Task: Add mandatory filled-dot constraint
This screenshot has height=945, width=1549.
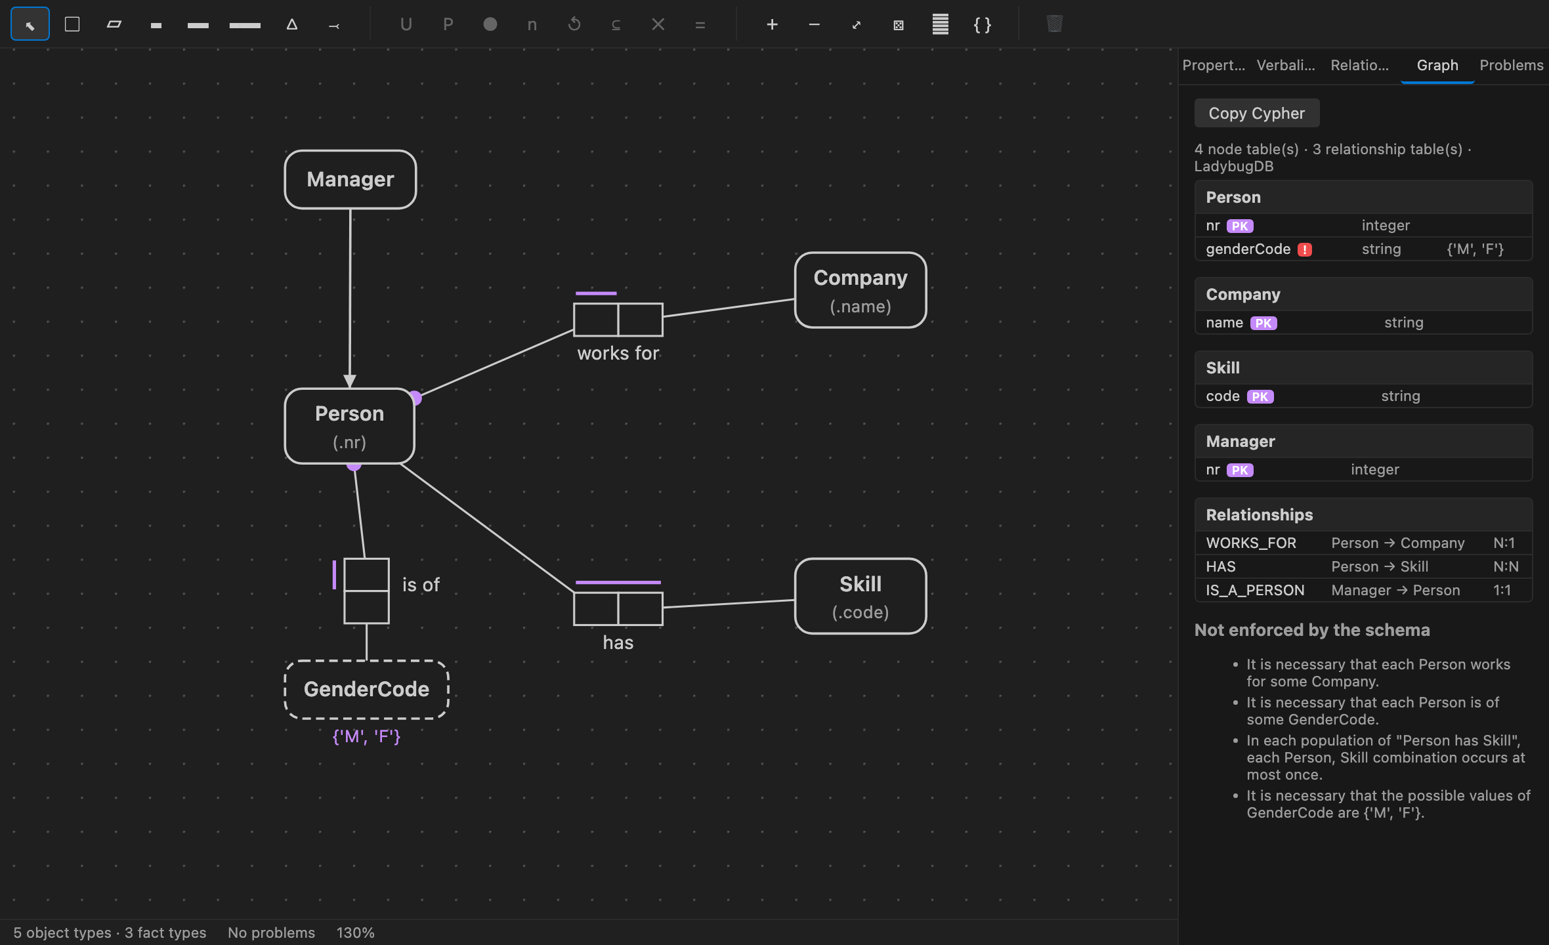Action: pyautogui.click(x=490, y=24)
